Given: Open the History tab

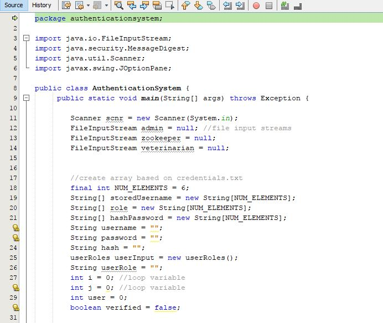Looking at the screenshot, I should click(x=42, y=5).
